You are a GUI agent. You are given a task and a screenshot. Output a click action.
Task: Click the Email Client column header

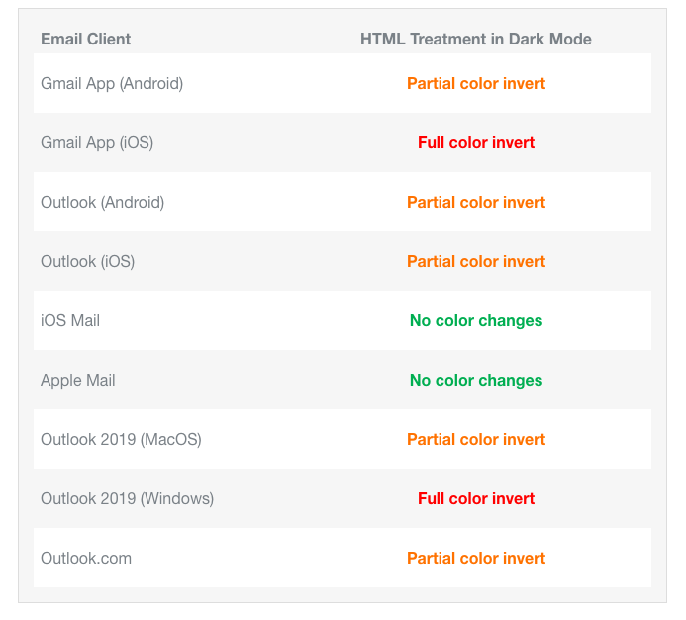click(85, 39)
